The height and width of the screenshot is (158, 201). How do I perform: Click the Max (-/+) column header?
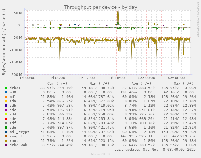pyautogui.click(x=183, y=84)
